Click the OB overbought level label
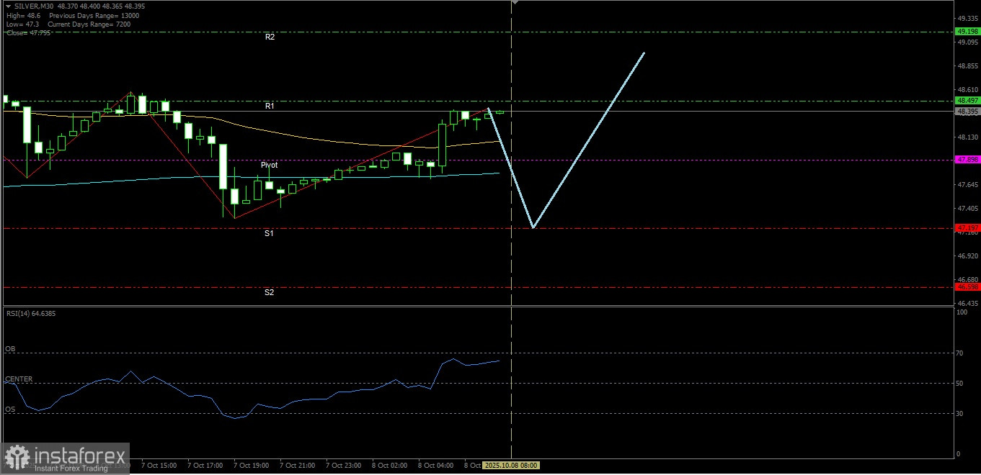This screenshot has width=981, height=475. (x=10, y=349)
